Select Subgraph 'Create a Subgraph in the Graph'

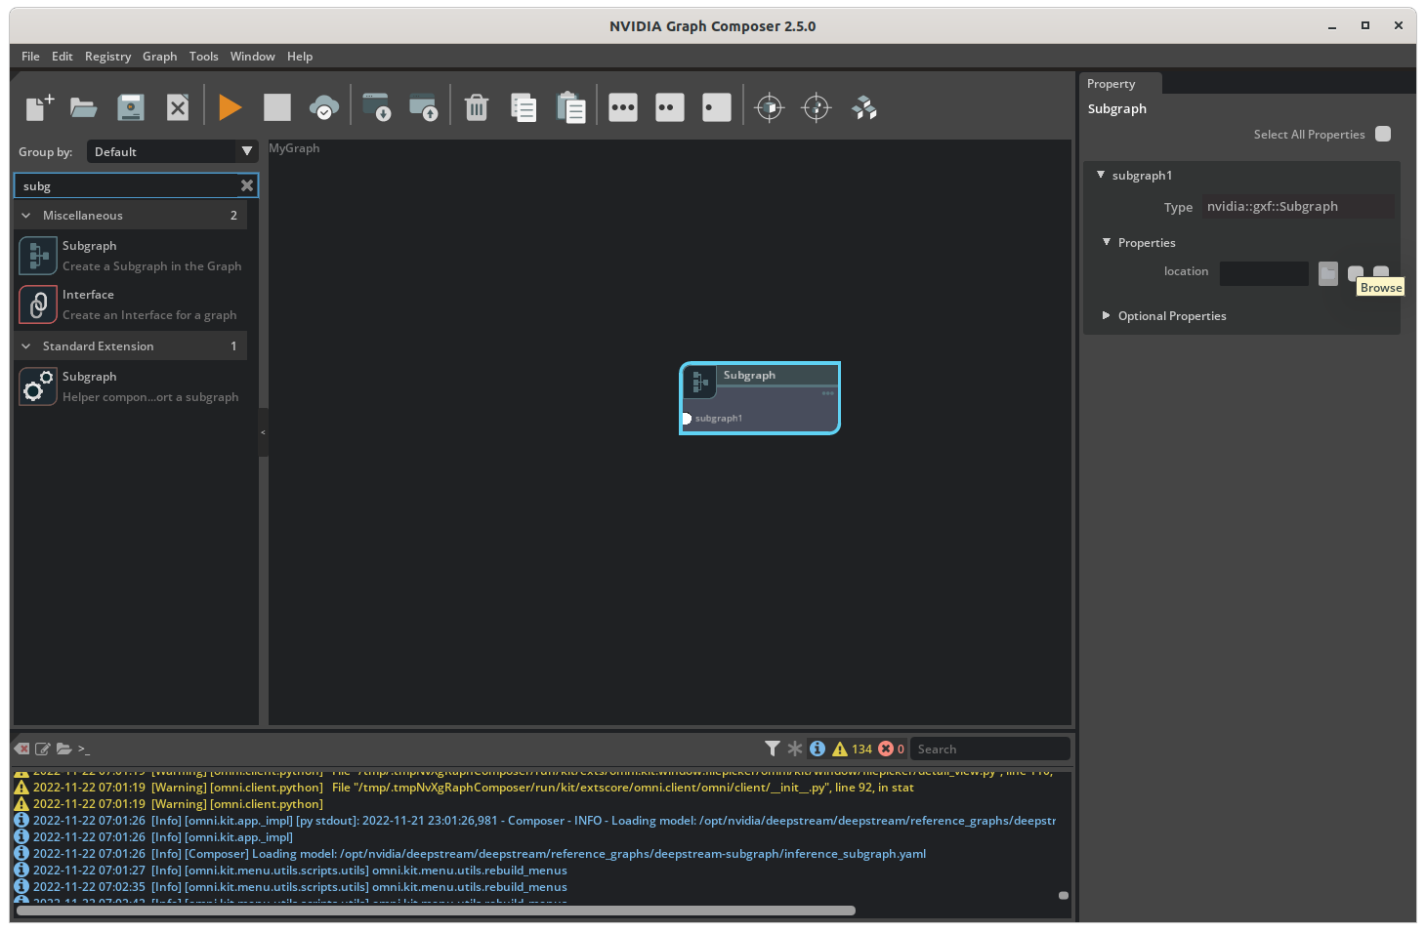[131, 256]
